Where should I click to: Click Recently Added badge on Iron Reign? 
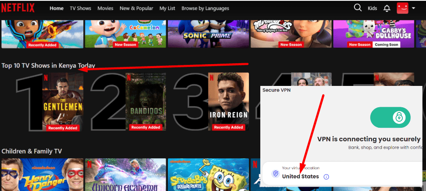coord(228,127)
